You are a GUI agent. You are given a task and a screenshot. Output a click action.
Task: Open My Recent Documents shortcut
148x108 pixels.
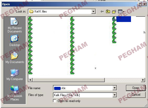[x=15, y=25]
